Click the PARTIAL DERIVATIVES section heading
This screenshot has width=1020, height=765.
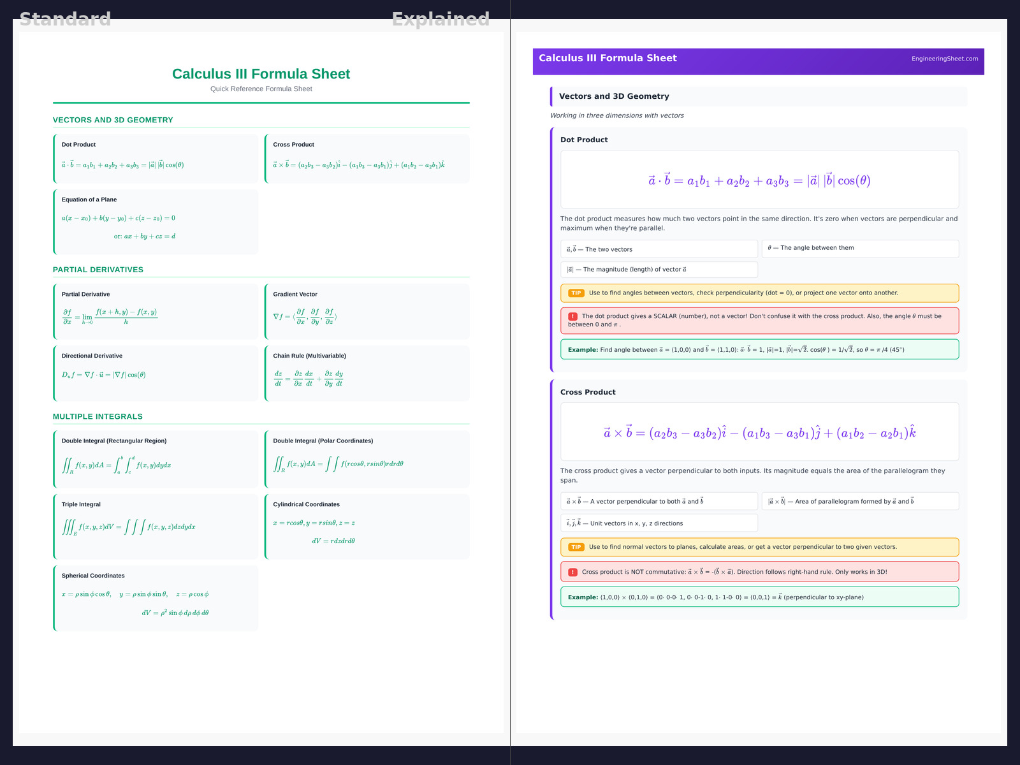98,270
